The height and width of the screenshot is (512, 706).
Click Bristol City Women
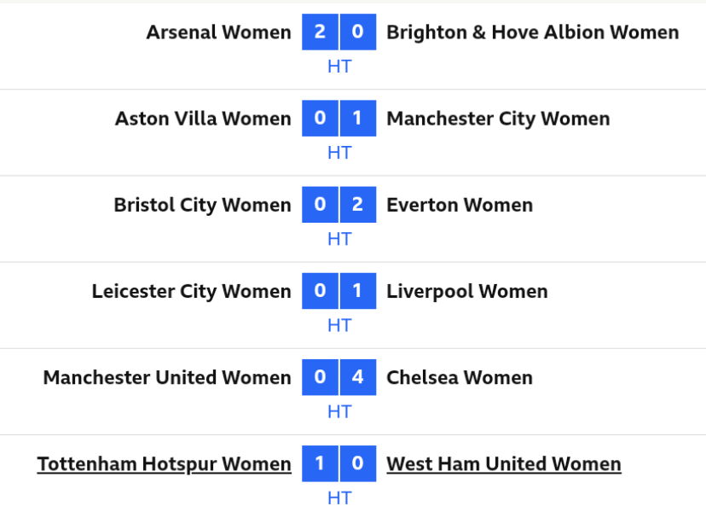click(202, 205)
